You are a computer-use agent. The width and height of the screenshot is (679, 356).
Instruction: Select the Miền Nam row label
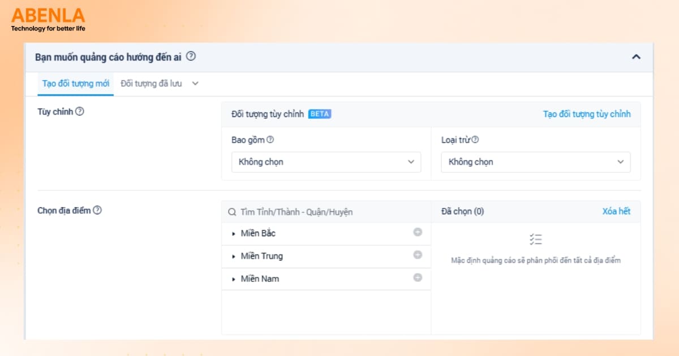(x=260, y=279)
